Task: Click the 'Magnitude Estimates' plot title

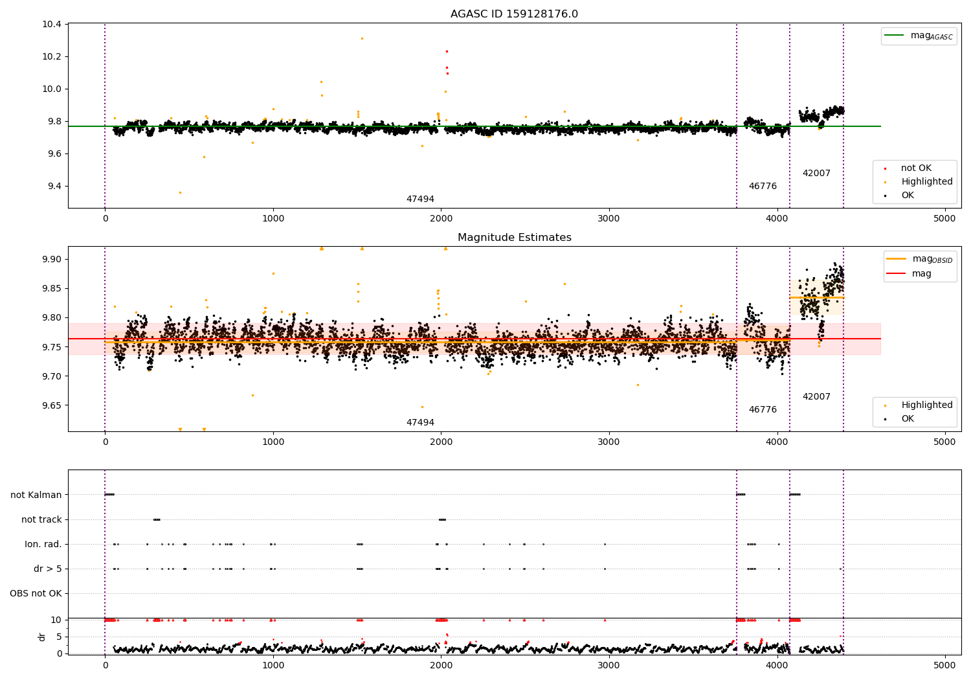Action: pyautogui.click(x=514, y=238)
